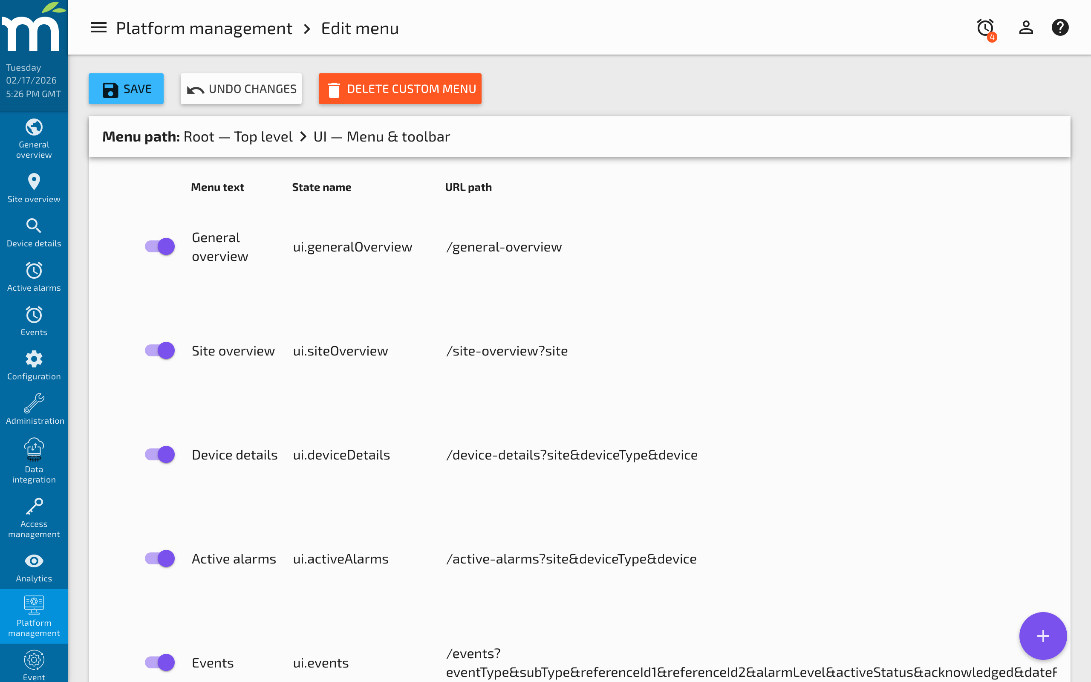Open Data integration in the sidebar

tap(34, 461)
